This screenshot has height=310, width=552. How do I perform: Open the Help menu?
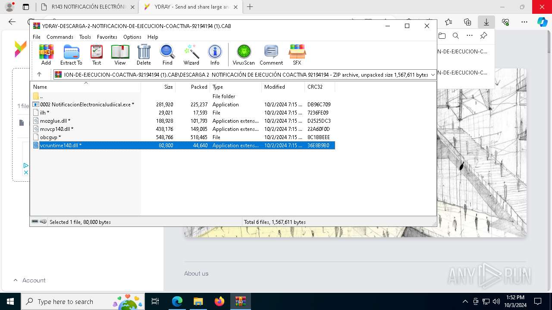pyautogui.click(x=153, y=37)
